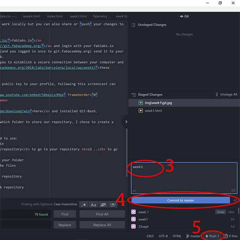This screenshot has height=240, width=240.
Task: Switch to the week4.html tab
Action: coord(32,16)
